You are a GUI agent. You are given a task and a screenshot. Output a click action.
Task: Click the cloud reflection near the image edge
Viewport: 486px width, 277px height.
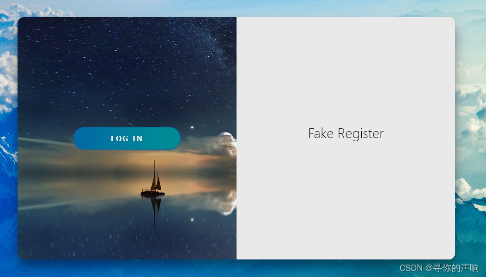pos(225,203)
